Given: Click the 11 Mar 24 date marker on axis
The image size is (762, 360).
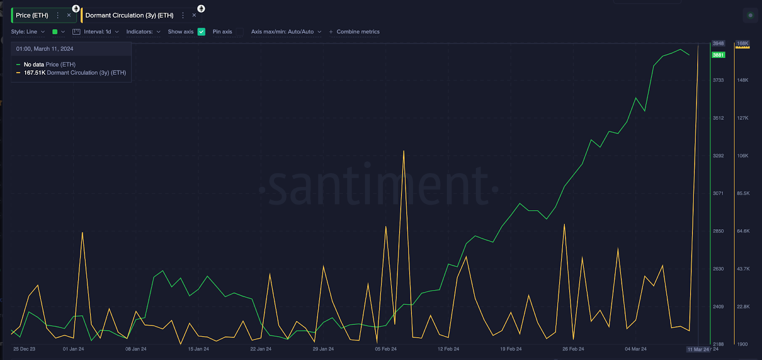Looking at the screenshot, I should coord(698,350).
